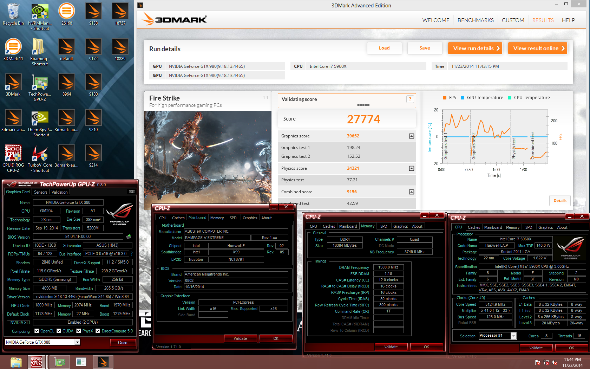The height and width of the screenshot is (369, 590).
Task: Click the Close button in GPU-Z
Action: pos(123,343)
